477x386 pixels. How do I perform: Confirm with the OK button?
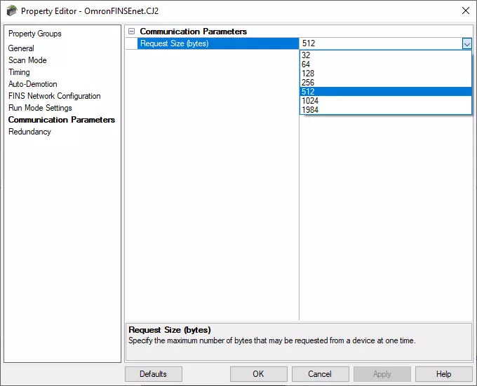(259, 374)
